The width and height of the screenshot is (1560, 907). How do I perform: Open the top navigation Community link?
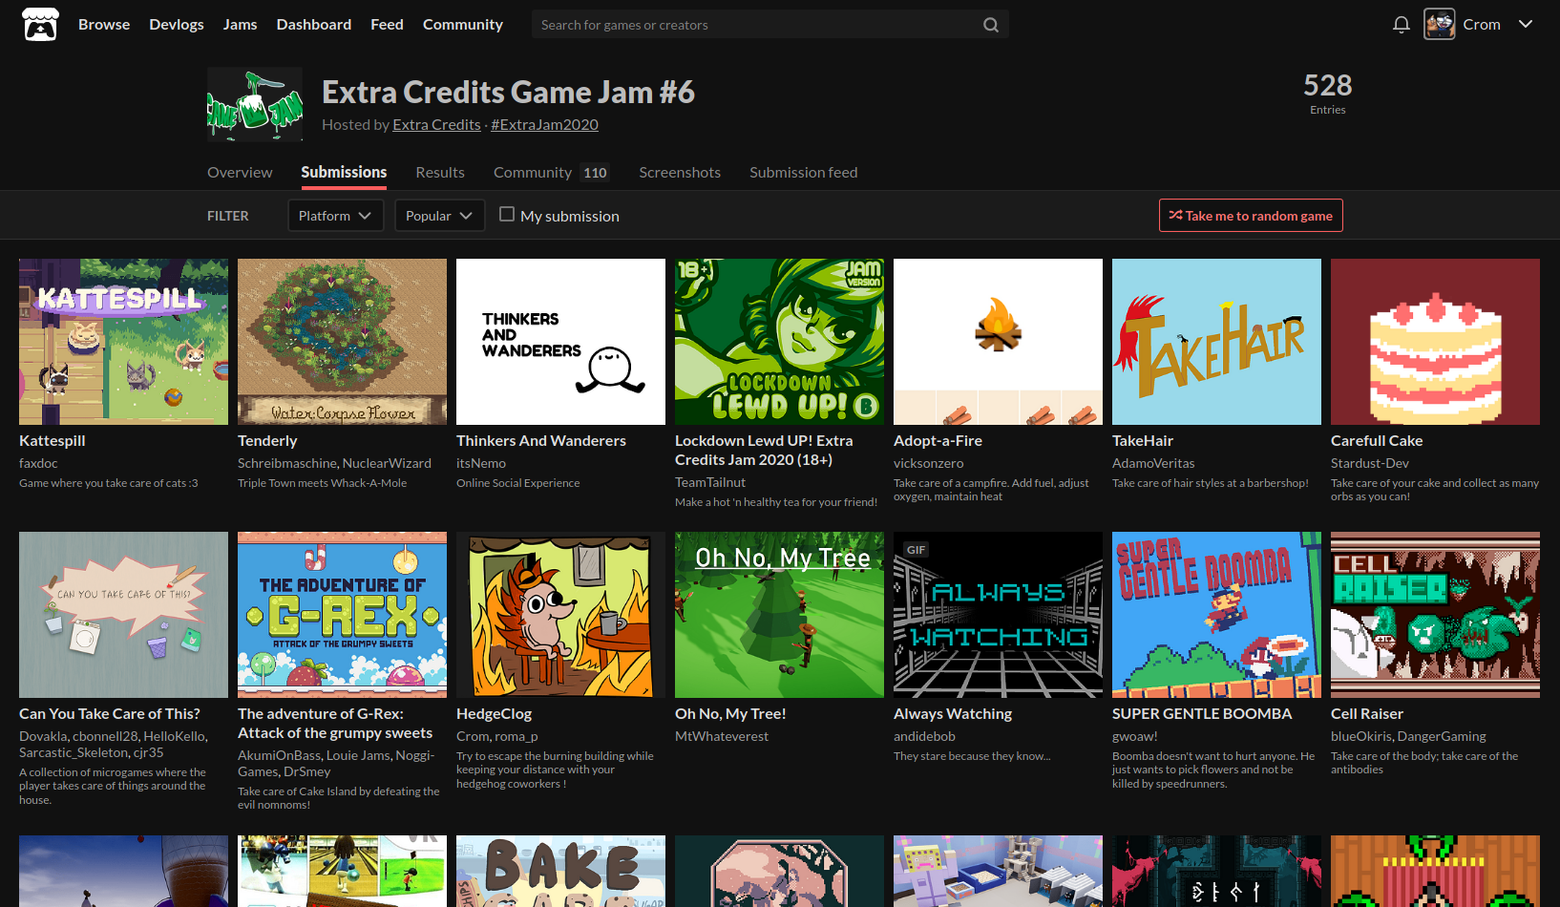[x=463, y=25]
